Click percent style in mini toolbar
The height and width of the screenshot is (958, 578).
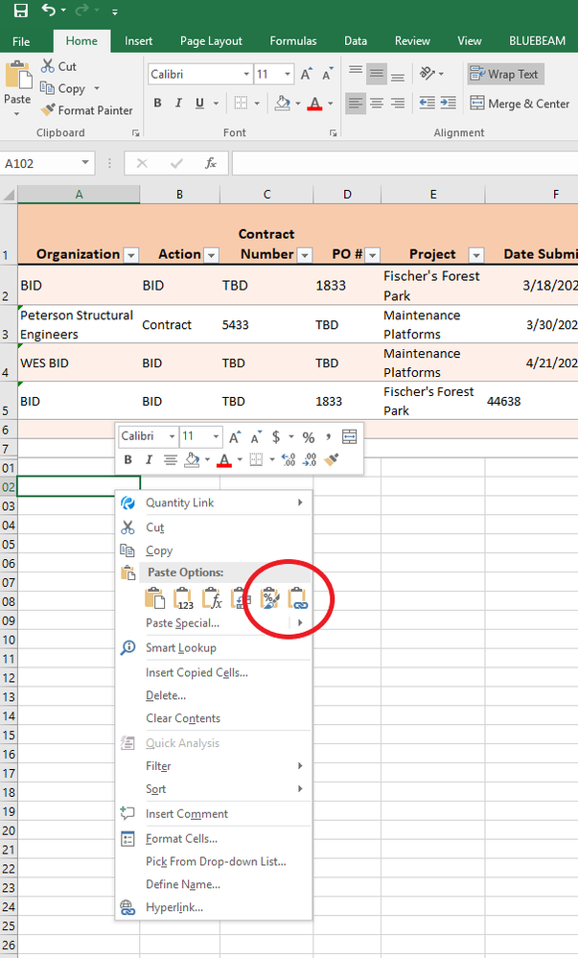[309, 437]
